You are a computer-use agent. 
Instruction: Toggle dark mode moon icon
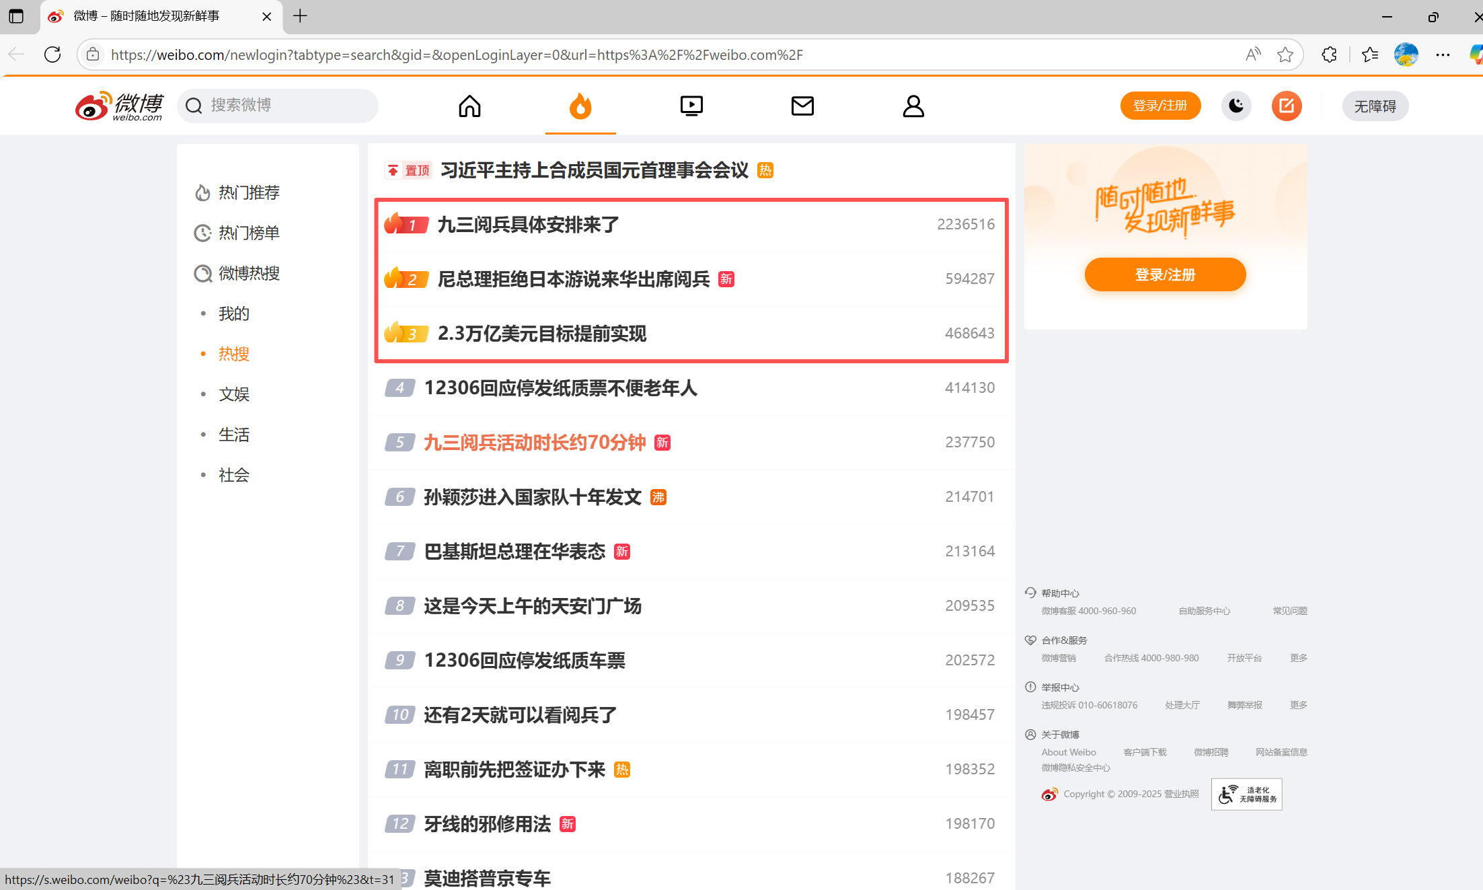click(x=1235, y=106)
